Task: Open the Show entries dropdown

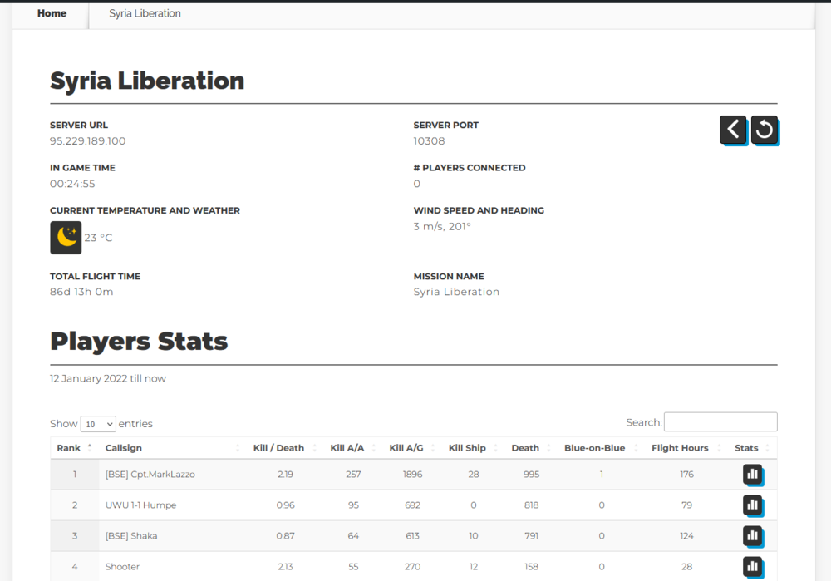Action: point(98,424)
